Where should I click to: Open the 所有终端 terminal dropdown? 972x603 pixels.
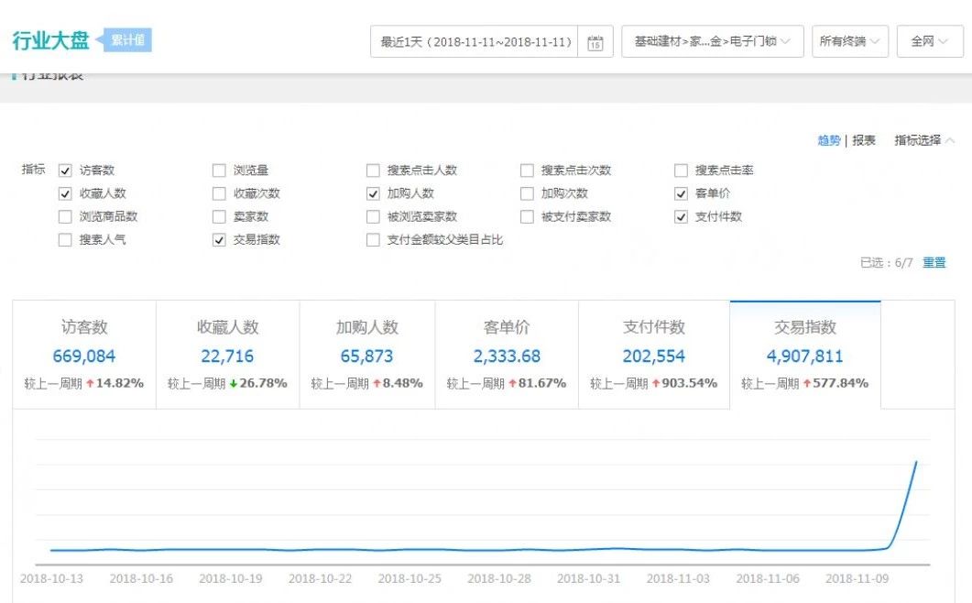click(x=850, y=41)
